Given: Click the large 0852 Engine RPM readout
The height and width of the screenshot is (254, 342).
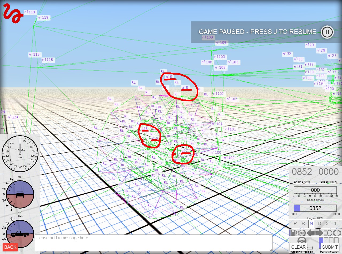Looking at the screenshot, I should point(302,172).
